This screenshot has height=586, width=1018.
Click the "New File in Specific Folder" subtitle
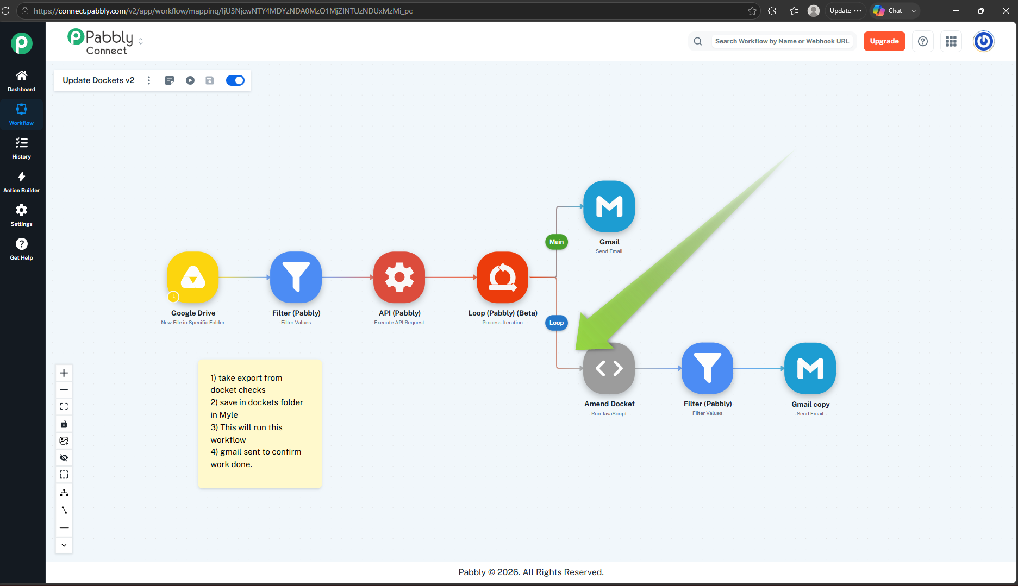(193, 323)
